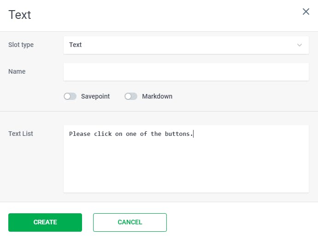318x240 pixels.
Task: Close the Text dialog with the X icon
Action: coord(306,12)
